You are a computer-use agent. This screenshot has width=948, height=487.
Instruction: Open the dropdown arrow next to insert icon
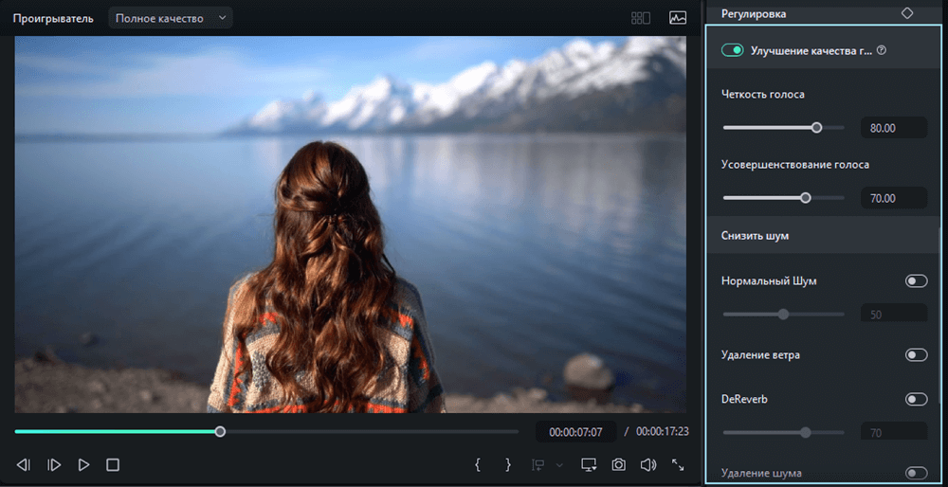(559, 465)
